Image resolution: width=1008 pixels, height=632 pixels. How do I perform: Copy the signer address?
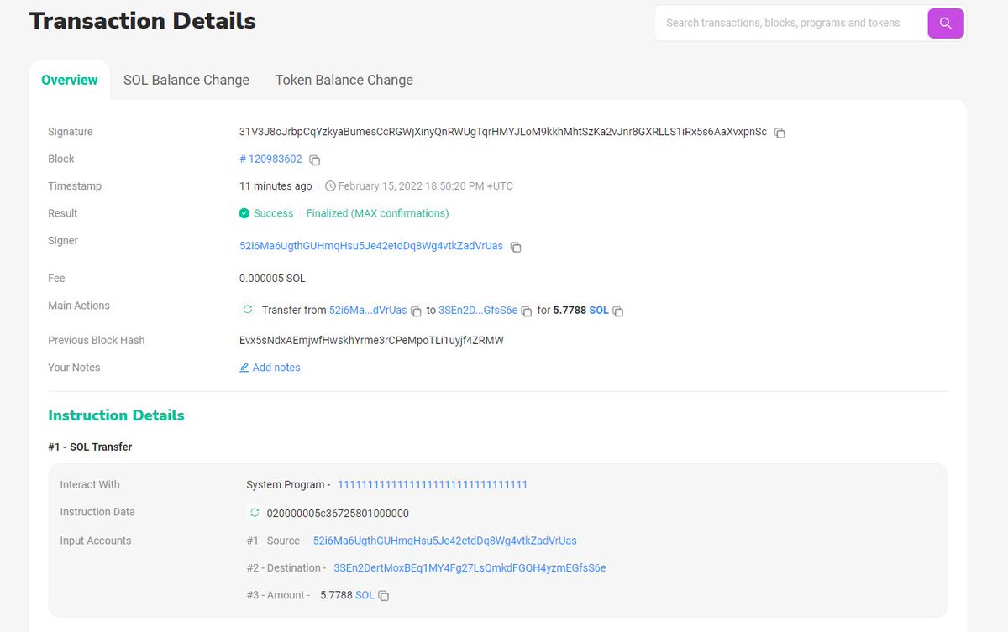coord(516,247)
